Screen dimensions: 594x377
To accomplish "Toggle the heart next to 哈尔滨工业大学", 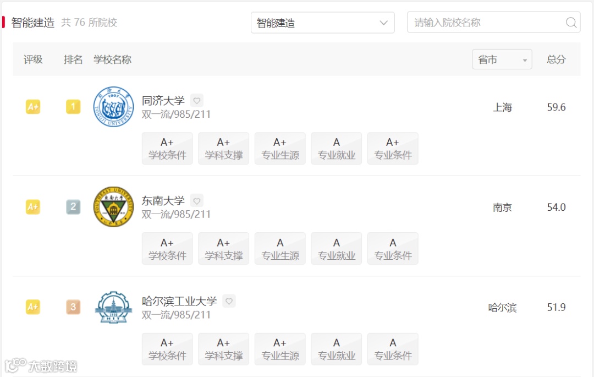I will (229, 301).
